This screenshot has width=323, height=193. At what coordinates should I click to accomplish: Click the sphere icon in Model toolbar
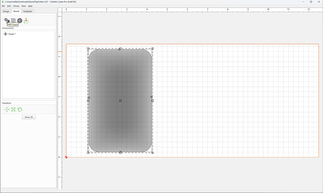20,21
